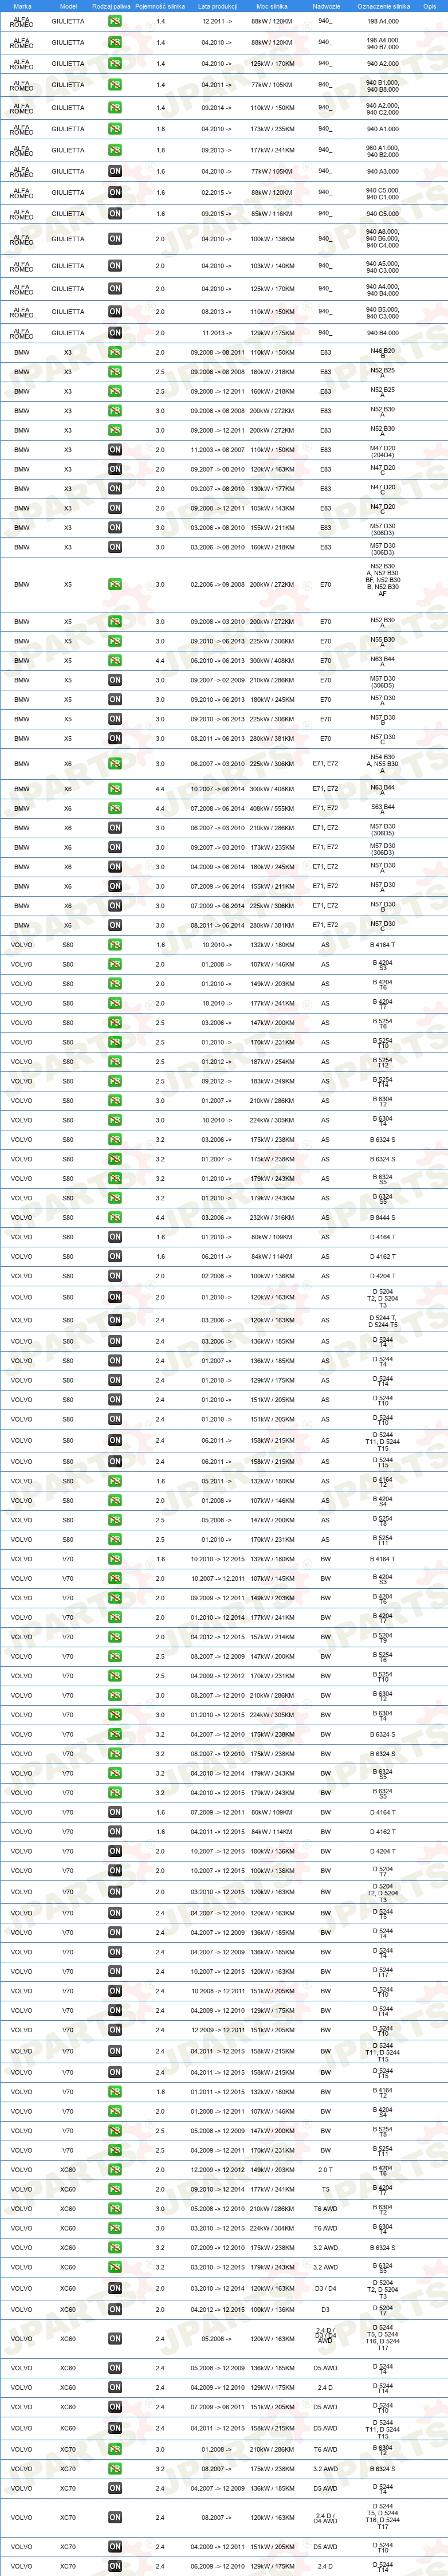Click diesel ON icon for Alfa Romeo 129kW/175KM row

tap(115, 333)
